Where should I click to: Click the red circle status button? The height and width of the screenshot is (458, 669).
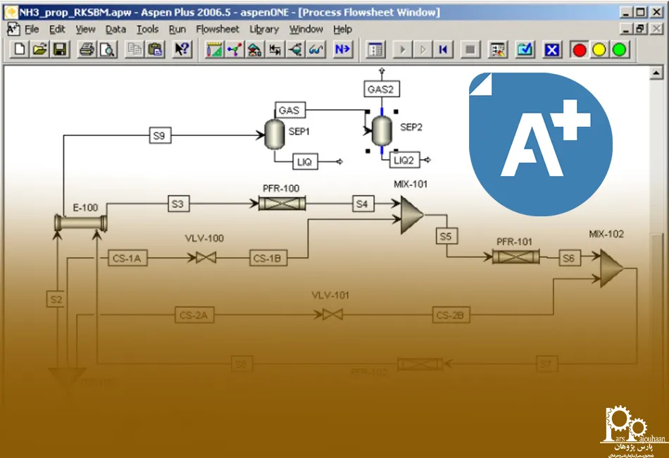coord(579,50)
